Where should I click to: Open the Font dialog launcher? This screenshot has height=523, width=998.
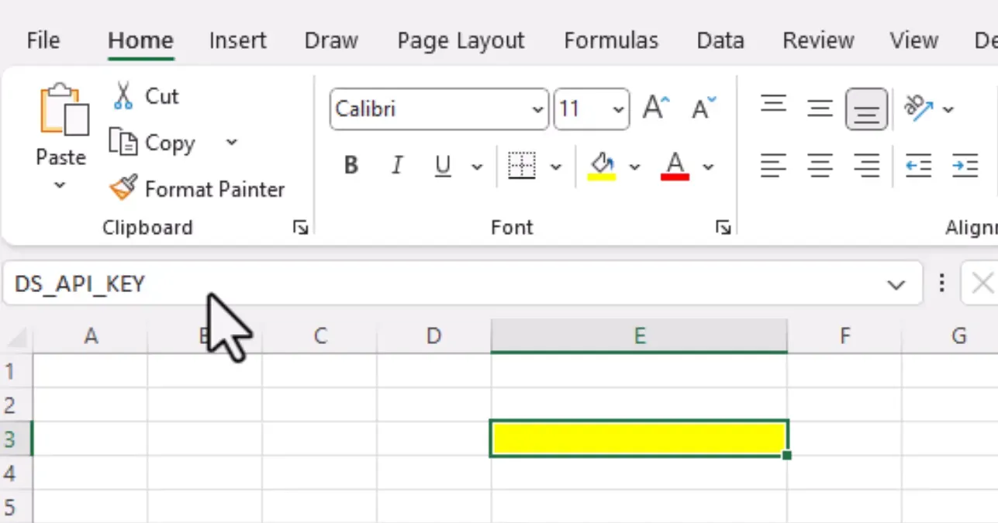coord(723,228)
